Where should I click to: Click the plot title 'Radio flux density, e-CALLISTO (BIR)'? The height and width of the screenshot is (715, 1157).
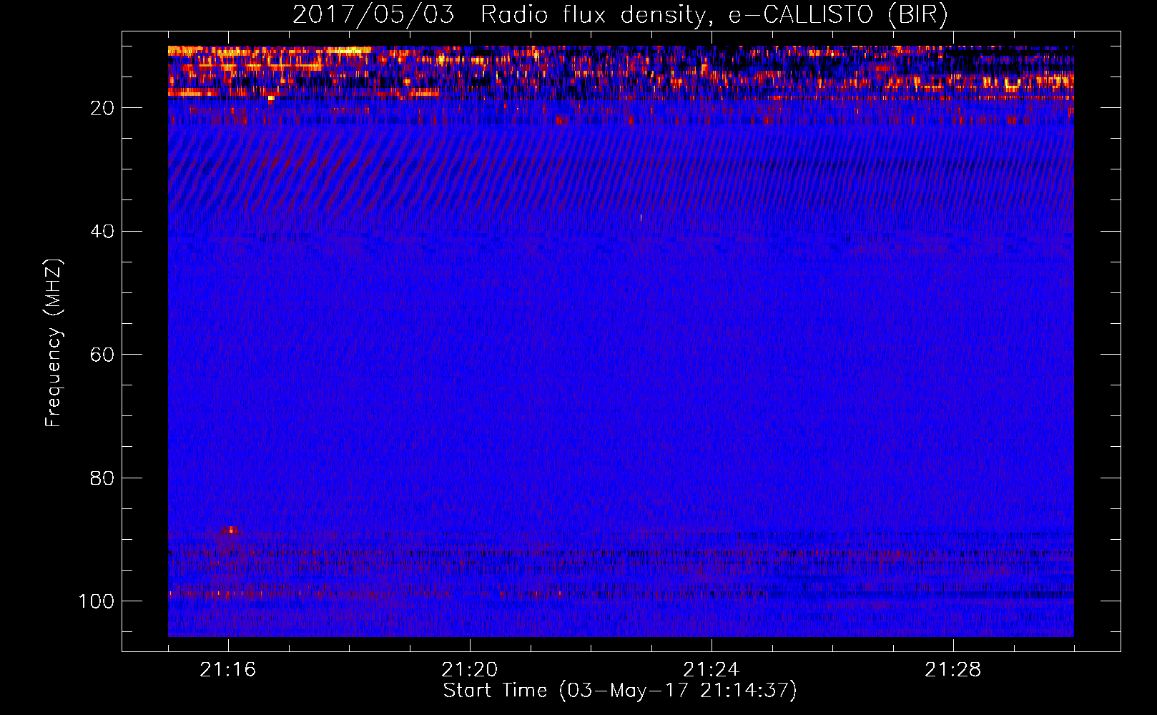point(714,15)
